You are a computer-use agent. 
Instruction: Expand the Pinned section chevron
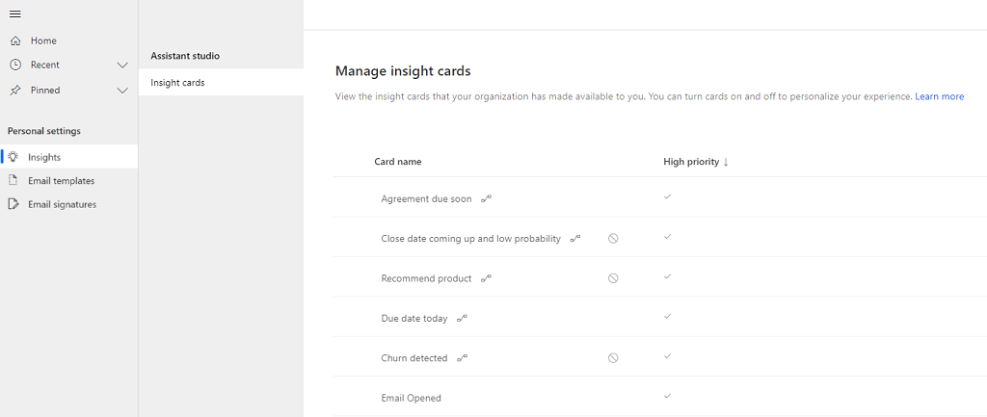122,91
